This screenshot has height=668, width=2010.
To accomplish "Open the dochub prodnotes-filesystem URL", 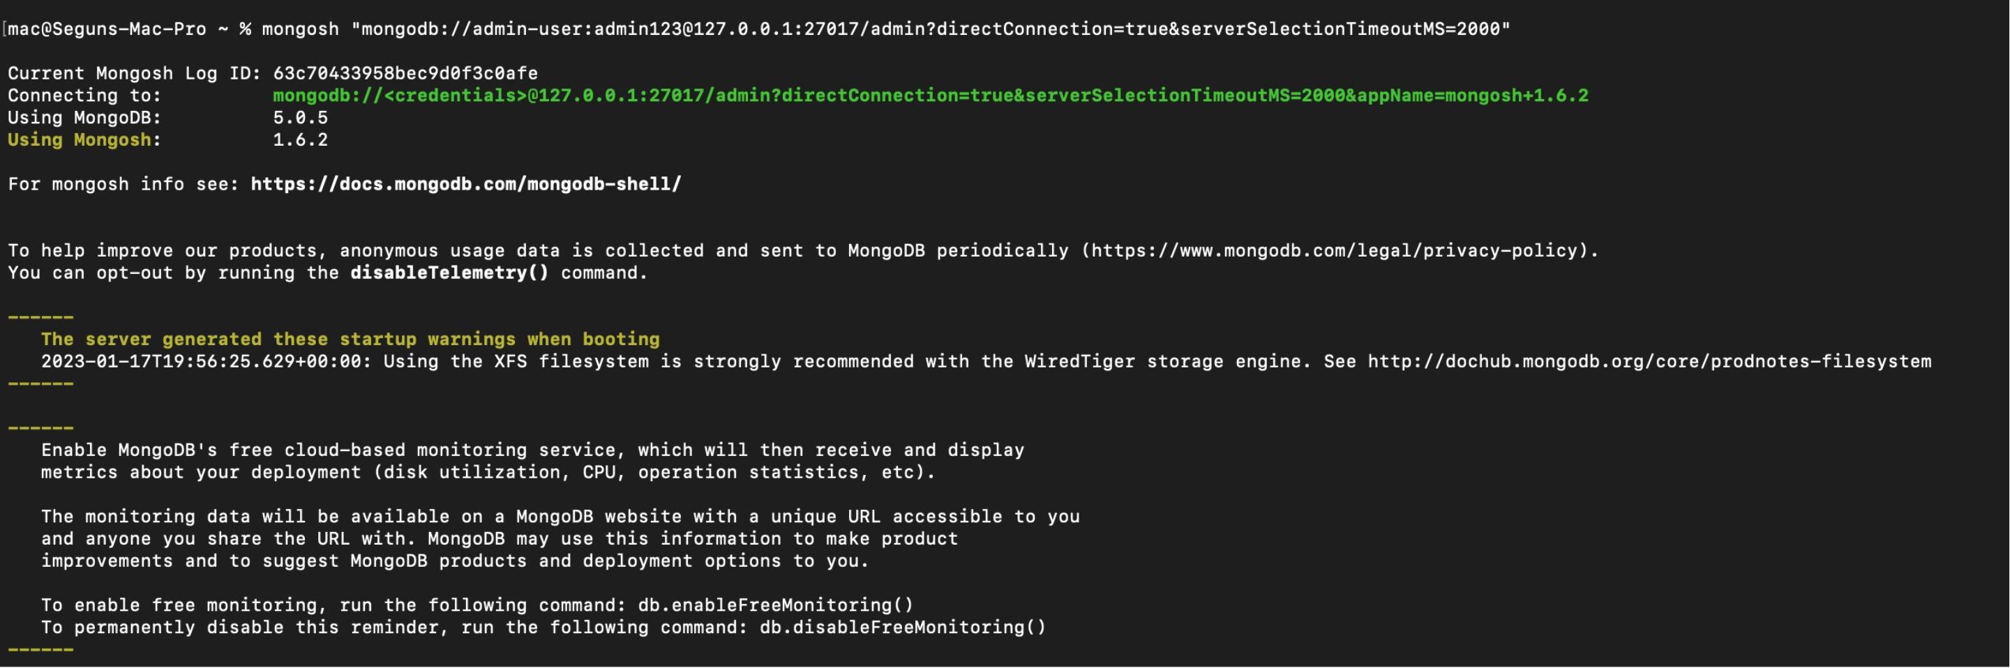I will [x=1649, y=362].
